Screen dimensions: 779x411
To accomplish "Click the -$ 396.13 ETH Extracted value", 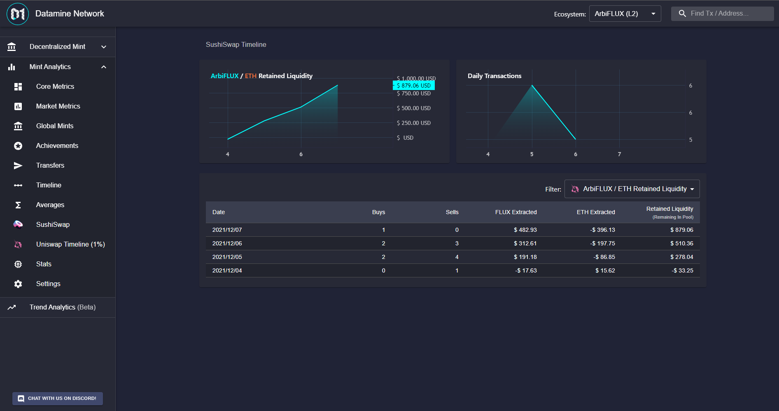I will pyautogui.click(x=603, y=230).
